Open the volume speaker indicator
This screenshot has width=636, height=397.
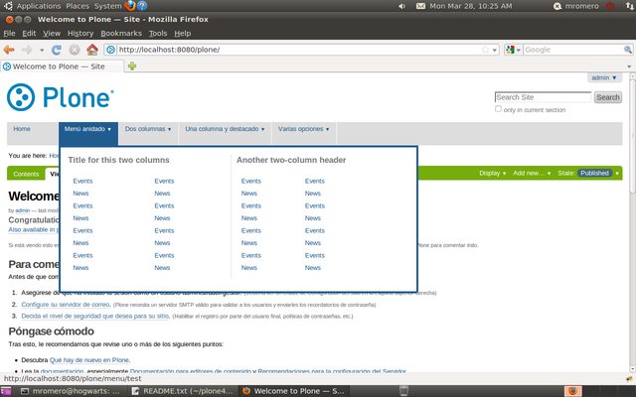(401, 6)
